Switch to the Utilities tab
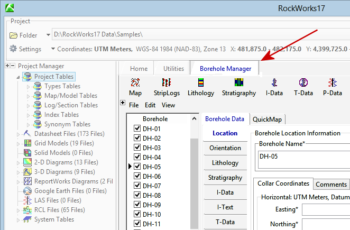Image resolution: width=350 pixels, height=230 pixels. coord(173,68)
